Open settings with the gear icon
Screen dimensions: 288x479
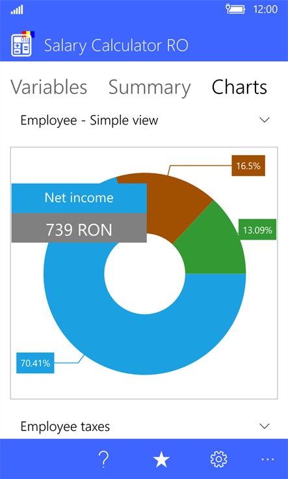click(218, 459)
